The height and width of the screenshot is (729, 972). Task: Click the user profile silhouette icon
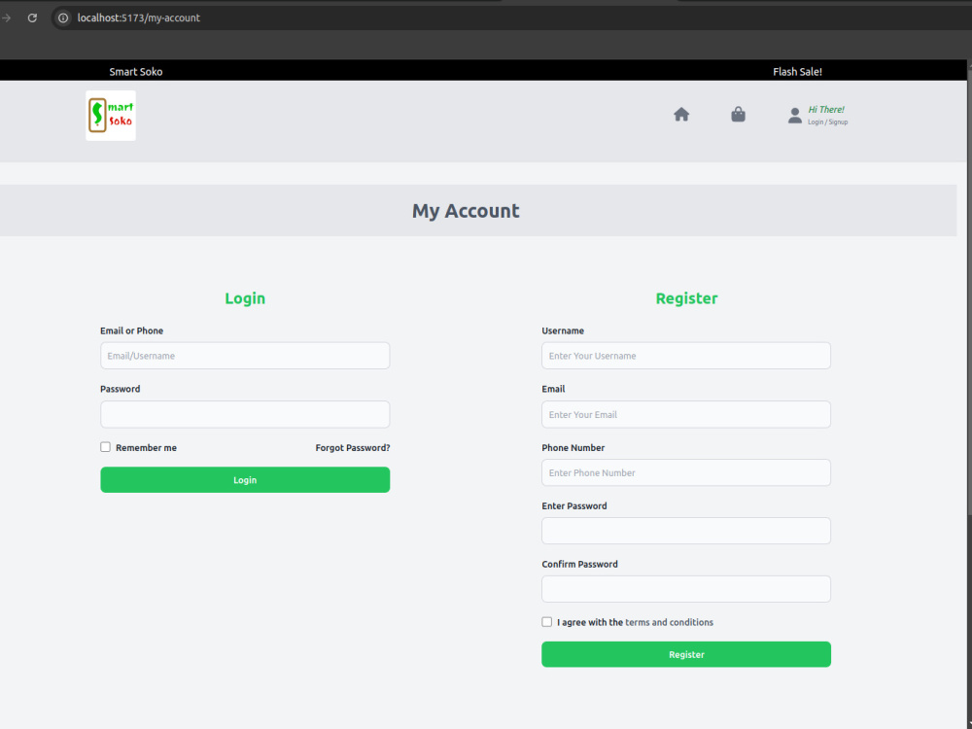point(795,116)
